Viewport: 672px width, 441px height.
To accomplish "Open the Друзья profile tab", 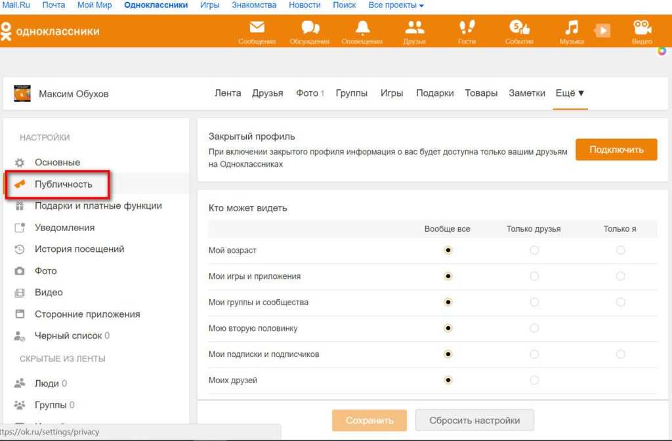I will 268,93.
